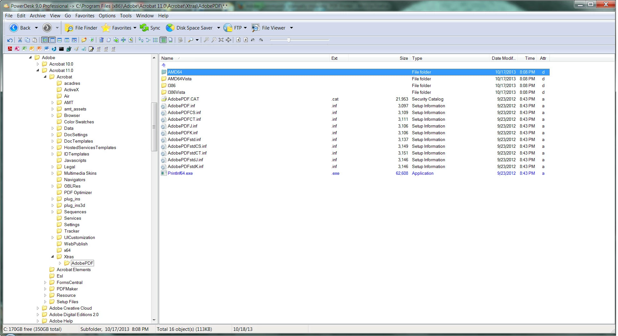
Task: Open the Disk Space Saver dropdown
Action: (x=219, y=28)
